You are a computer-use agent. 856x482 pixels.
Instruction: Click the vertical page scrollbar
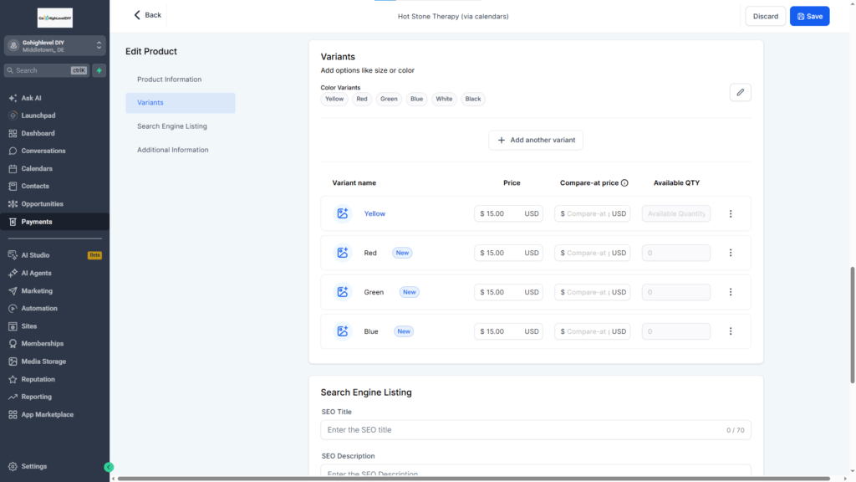click(x=852, y=326)
